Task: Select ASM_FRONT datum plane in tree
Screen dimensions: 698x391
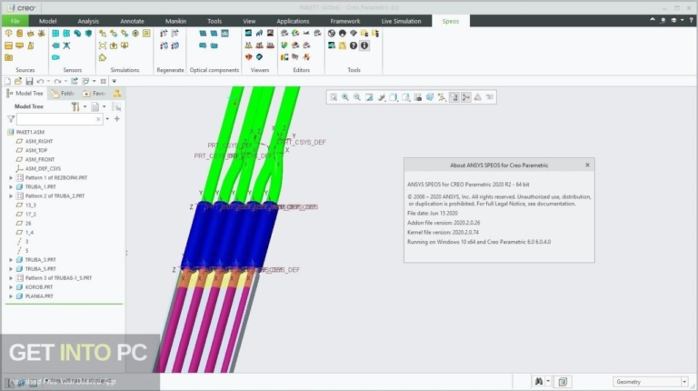Action: [x=40, y=159]
